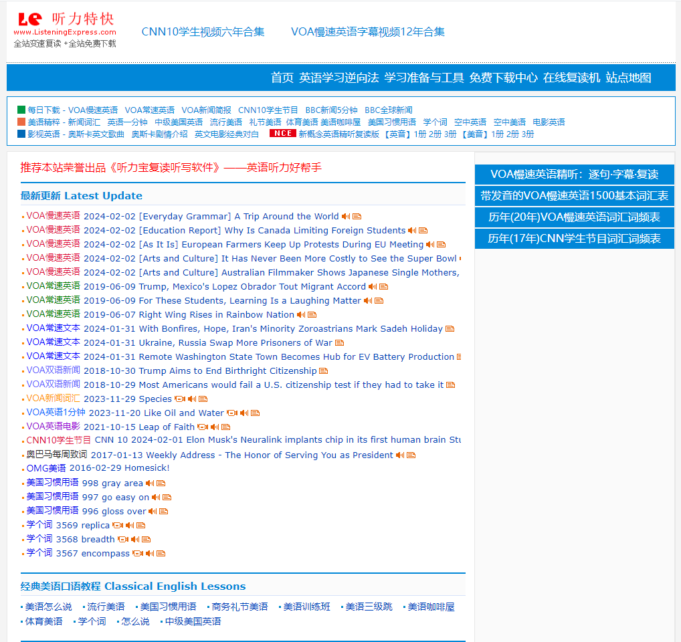Click text icon for 3567 encompass

pos(161,554)
